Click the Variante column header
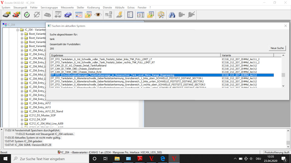The width and height of the screenshot is (291, 163). 247,55
